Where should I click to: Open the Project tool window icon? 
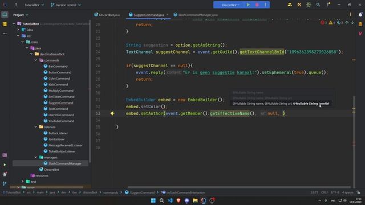click(5, 15)
